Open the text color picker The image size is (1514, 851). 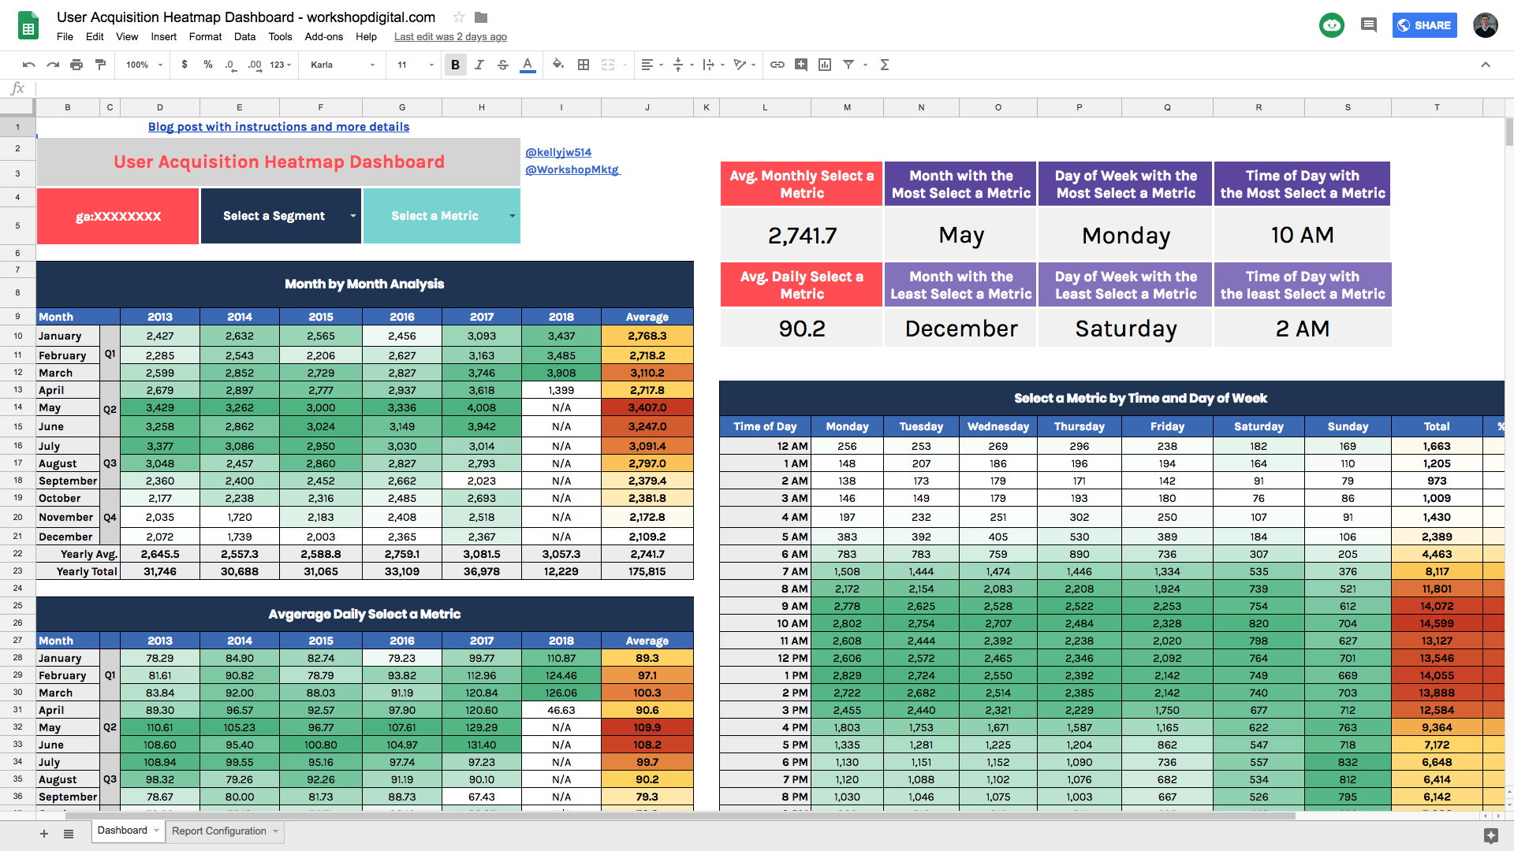point(528,65)
